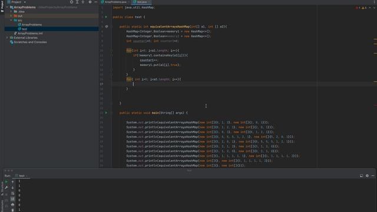Toggle Soft-Wrap in Run console
This screenshot has height=212, width=377.
pyautogui.click(x=12, y=193)
